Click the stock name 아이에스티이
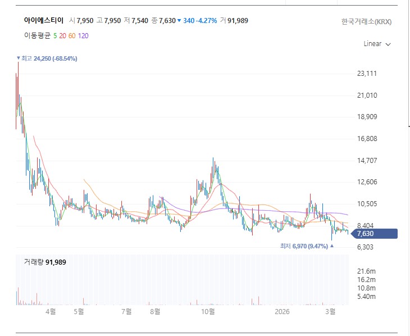Image resolution: width=410 pixels, height=336 pixels. (44, 20)
